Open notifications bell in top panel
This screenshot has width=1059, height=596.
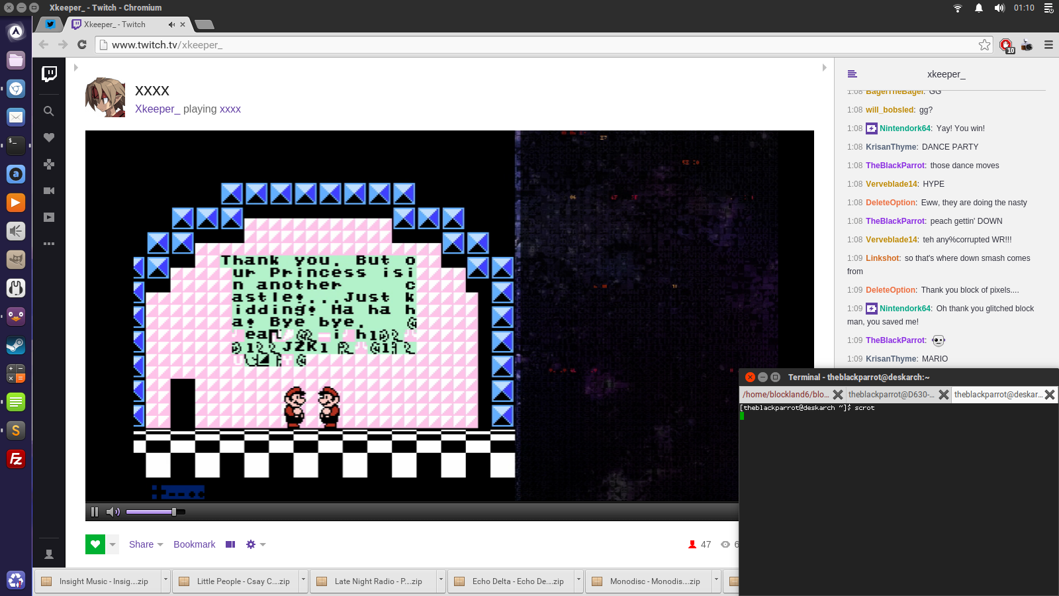pyautogui.click(x=979, y=8)
